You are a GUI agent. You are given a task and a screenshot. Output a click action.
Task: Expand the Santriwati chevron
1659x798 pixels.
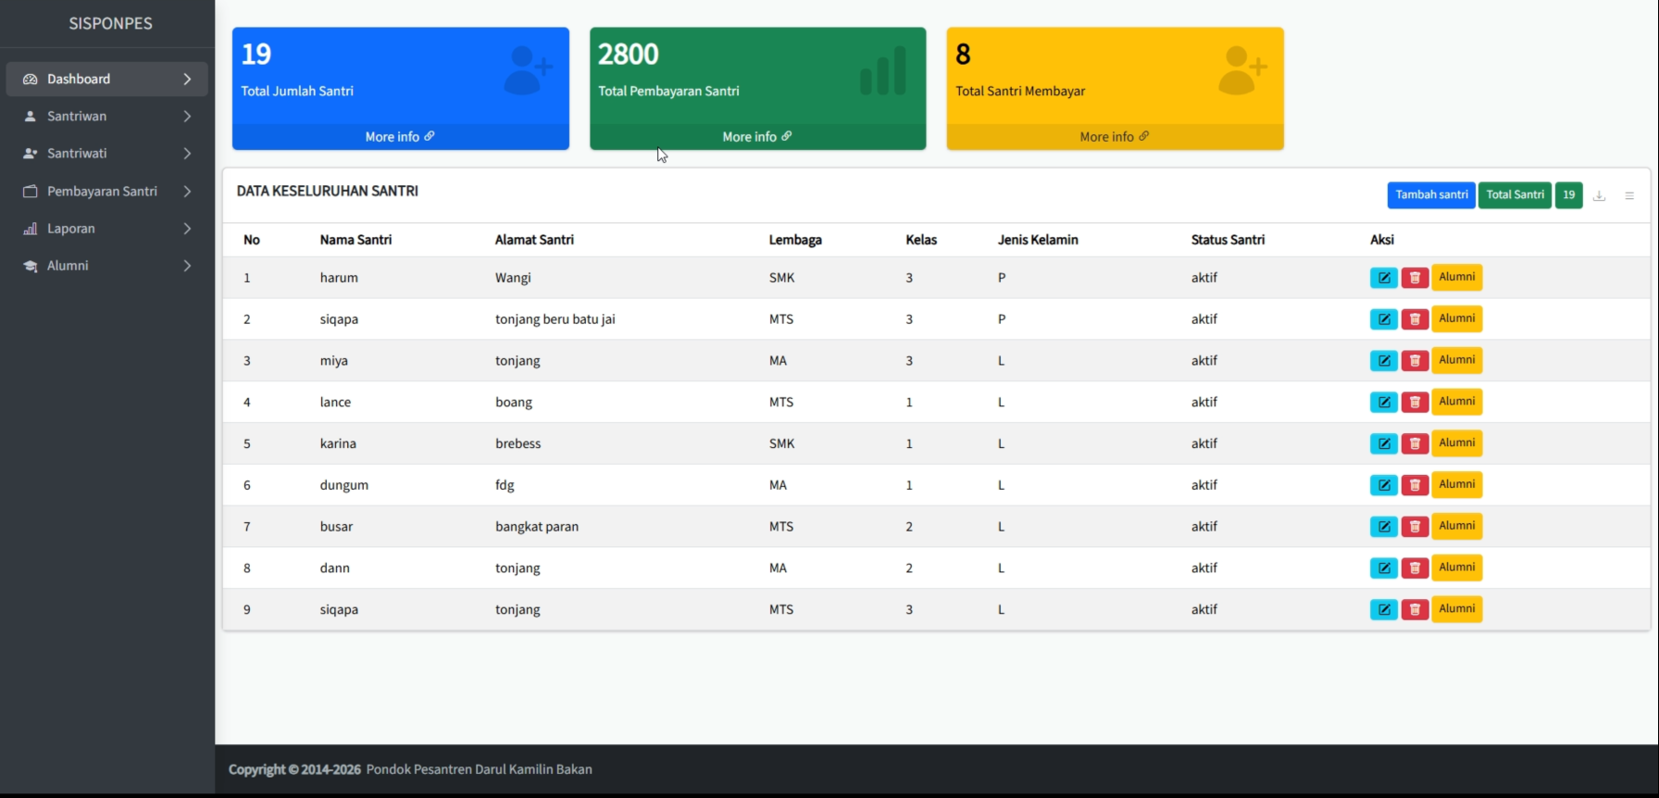click(x=187, y=154)
